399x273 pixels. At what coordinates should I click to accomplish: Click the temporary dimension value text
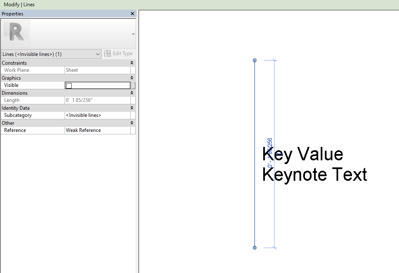[270, 153]
